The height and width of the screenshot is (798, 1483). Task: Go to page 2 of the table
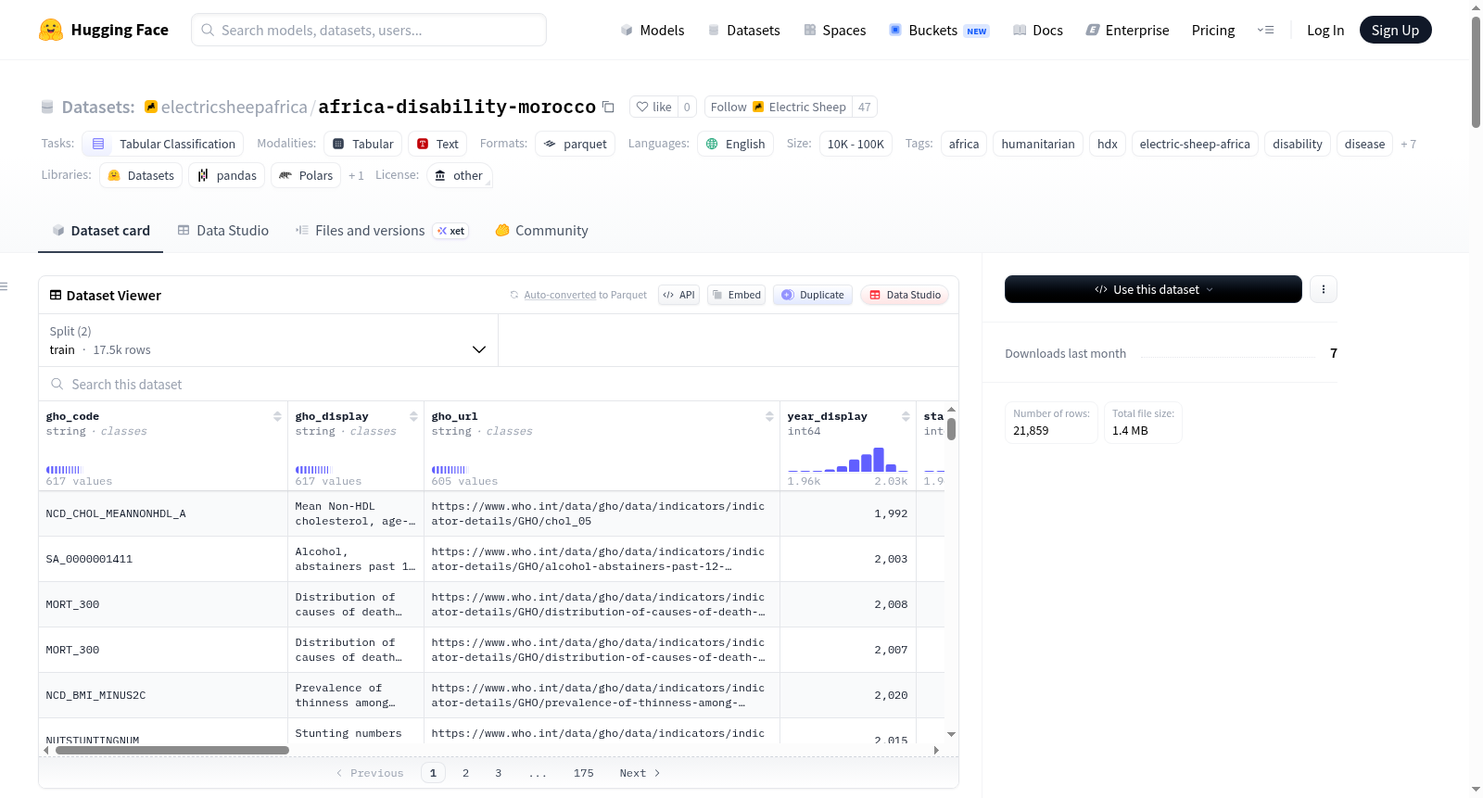pos(465,773)
